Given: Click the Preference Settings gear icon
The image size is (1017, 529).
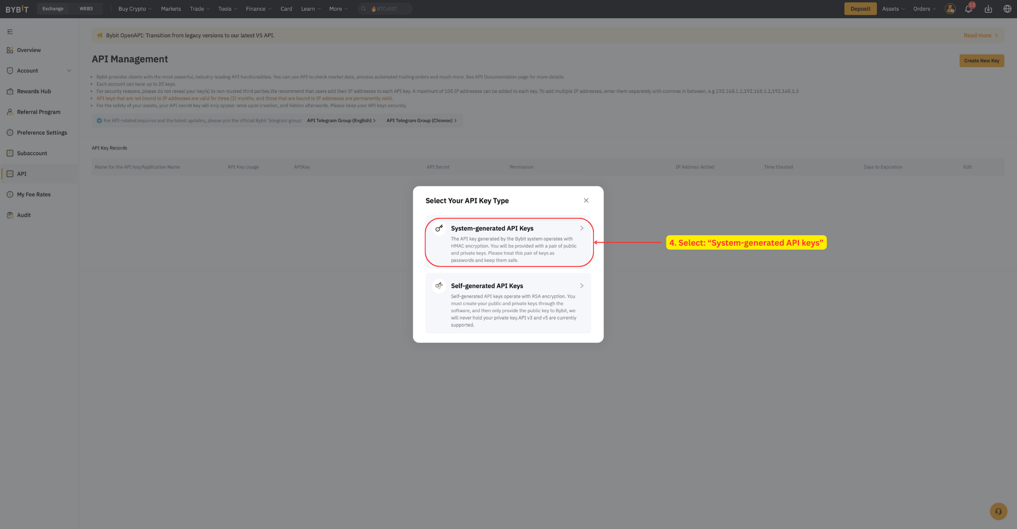Looking at the screenshot, I should click(10, 132).
